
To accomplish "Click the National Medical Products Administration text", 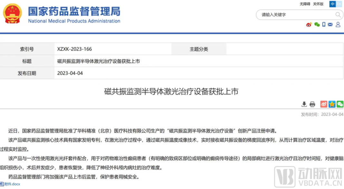I will pos(74,21).
